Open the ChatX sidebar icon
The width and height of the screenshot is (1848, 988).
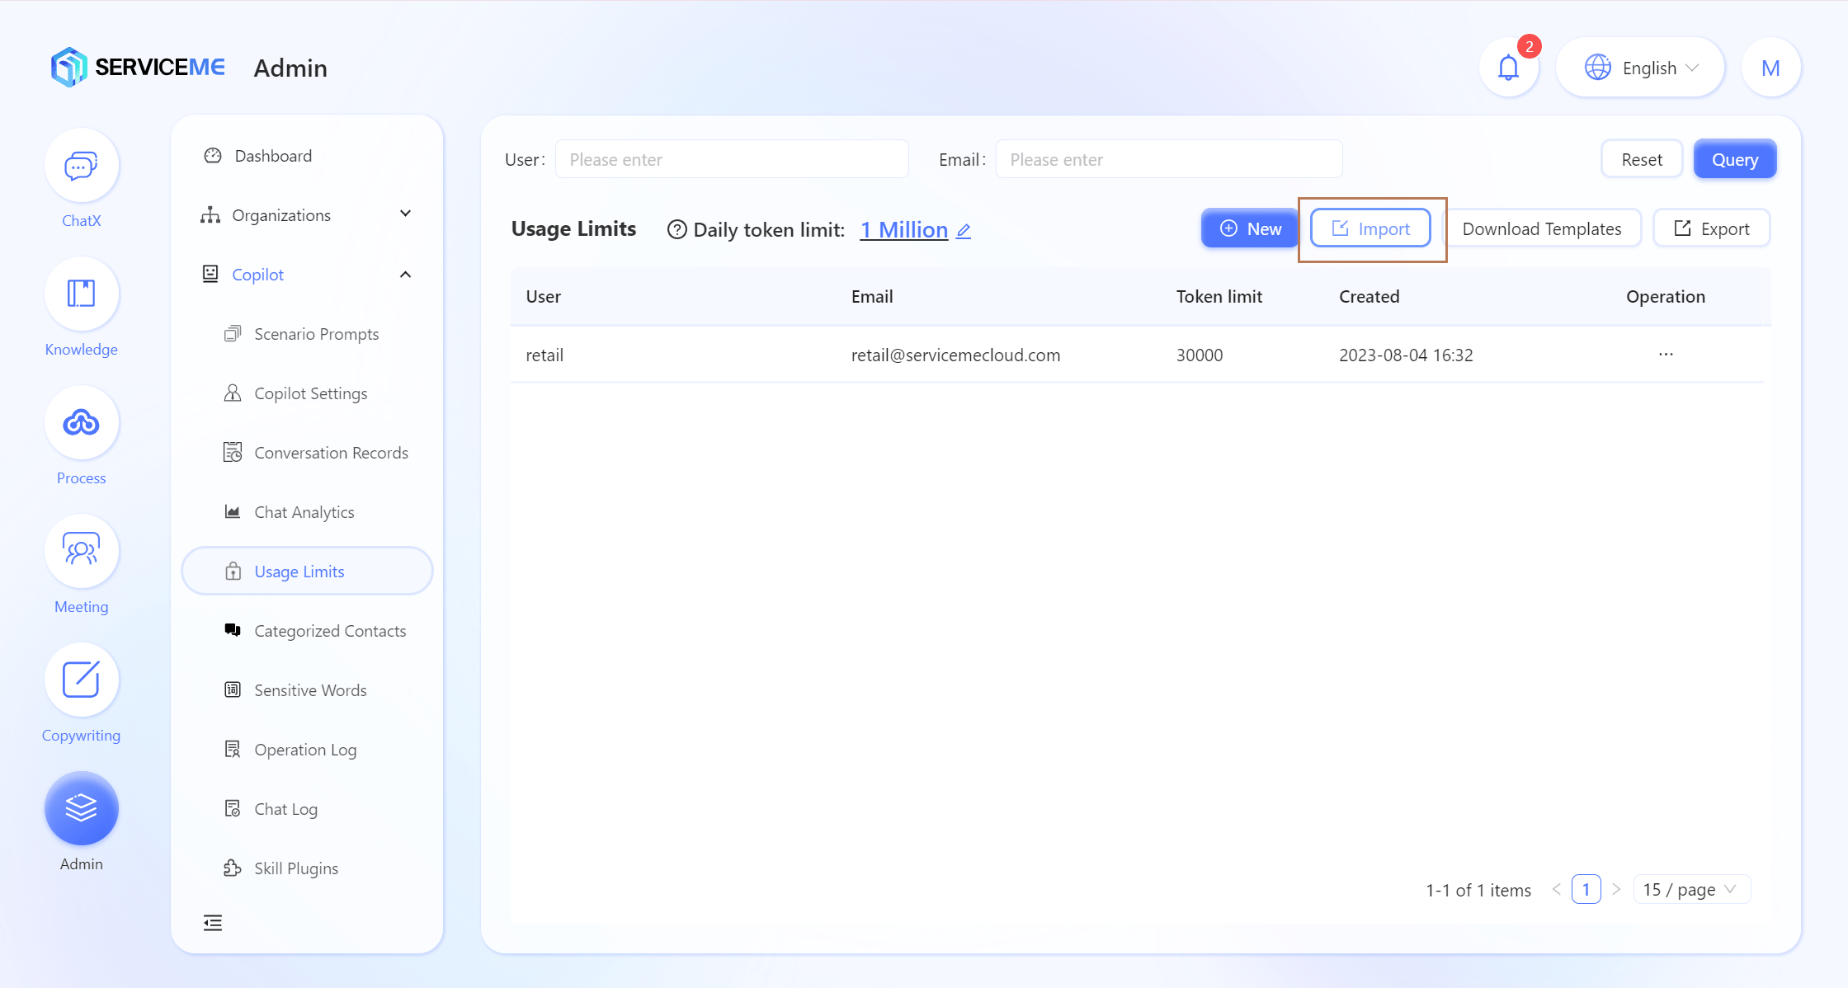(81, 166)
